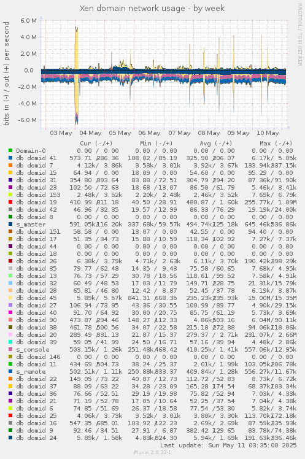305x459 pixels.
Task: Click the 'db domid 20' legend label
Action: click(36, 335)
